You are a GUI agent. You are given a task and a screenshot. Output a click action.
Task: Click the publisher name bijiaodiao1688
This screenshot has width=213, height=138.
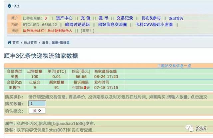[x=68, y=123]
